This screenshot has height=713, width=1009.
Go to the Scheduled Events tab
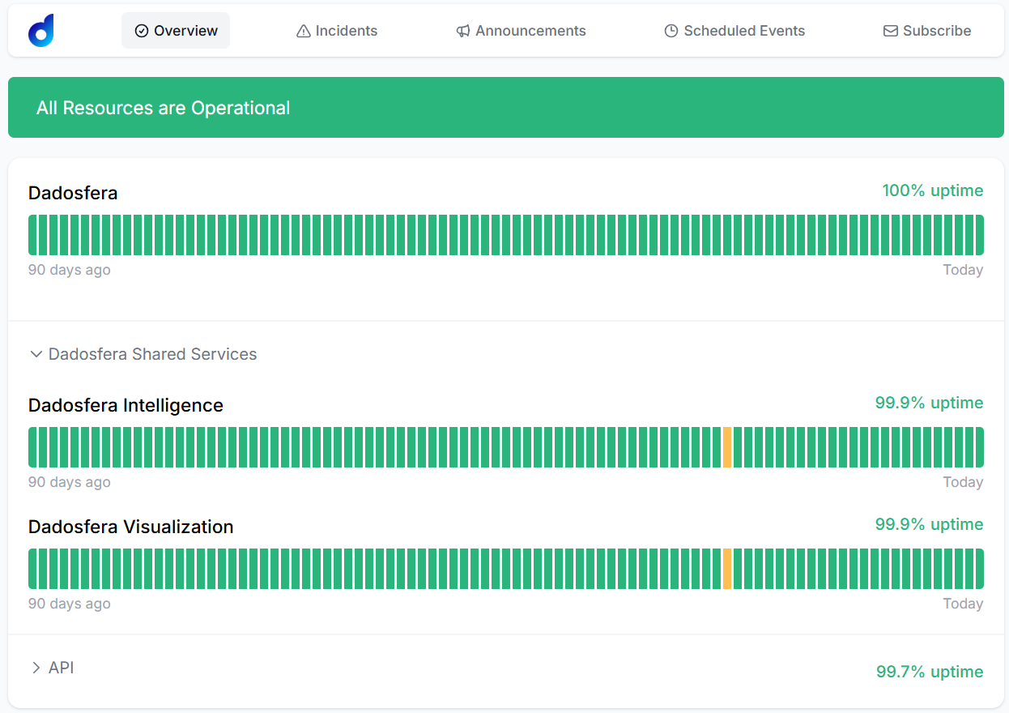(x=734, y=31)
